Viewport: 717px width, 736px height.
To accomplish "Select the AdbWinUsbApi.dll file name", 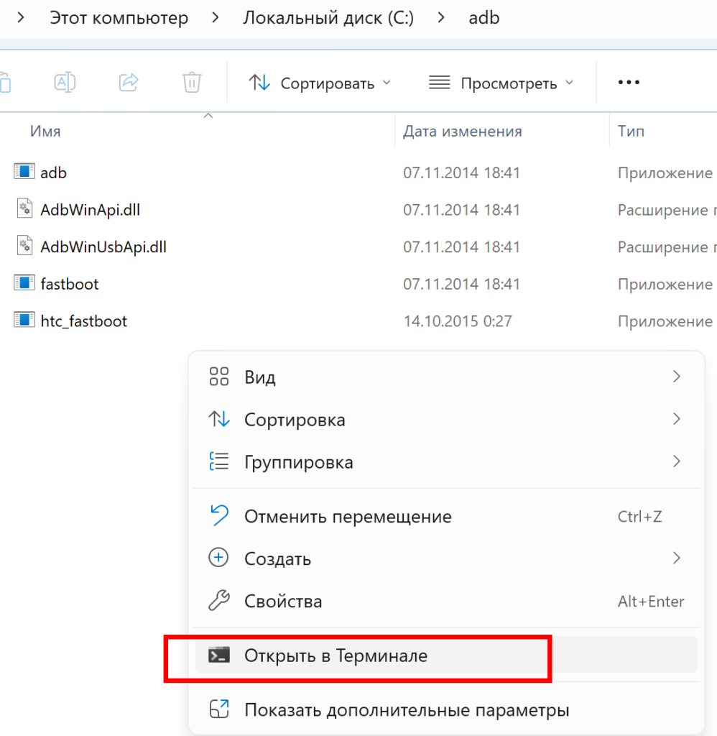I will (x=103, y=247).
